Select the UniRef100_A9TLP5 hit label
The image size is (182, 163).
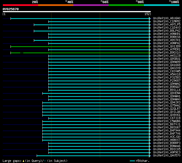pyautogui.click(x=167, y=25)
